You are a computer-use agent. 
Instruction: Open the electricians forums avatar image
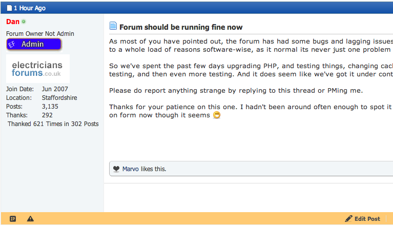[38, 69]
